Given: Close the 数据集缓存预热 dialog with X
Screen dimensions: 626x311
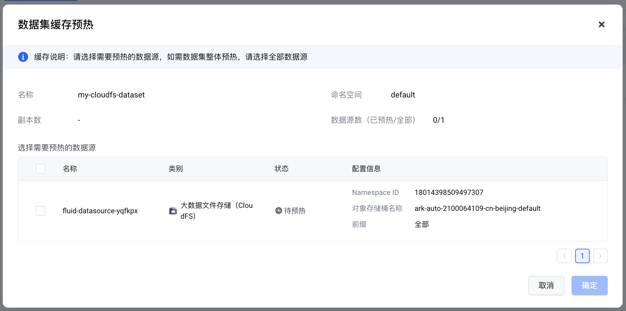Looking at the screenshot, I should point(601,24).
